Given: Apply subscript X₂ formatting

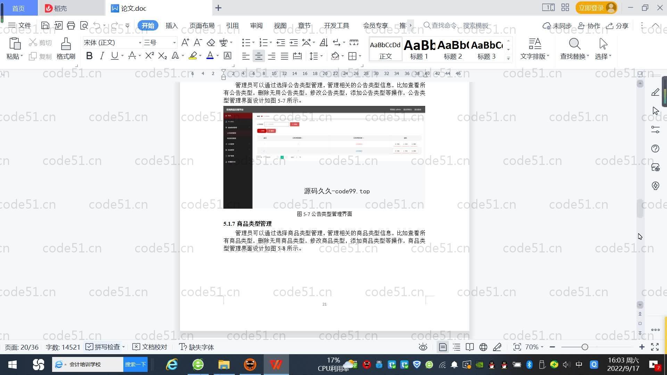Looking at the screenshot, I should point(162,56).
